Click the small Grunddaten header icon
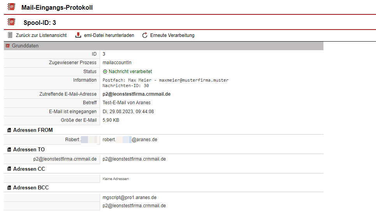The width and height of the screenshot is (376, 224). point(7,46)
